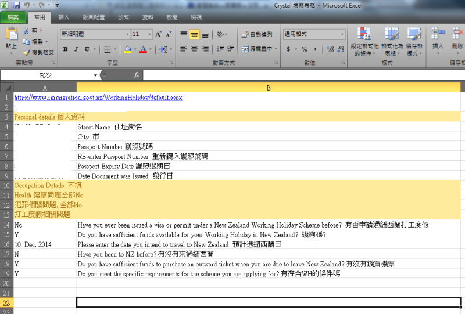Toggle Italic formatting
This screenshot has height=314, width=465.
pyautogui.click(x=76, y=49)
